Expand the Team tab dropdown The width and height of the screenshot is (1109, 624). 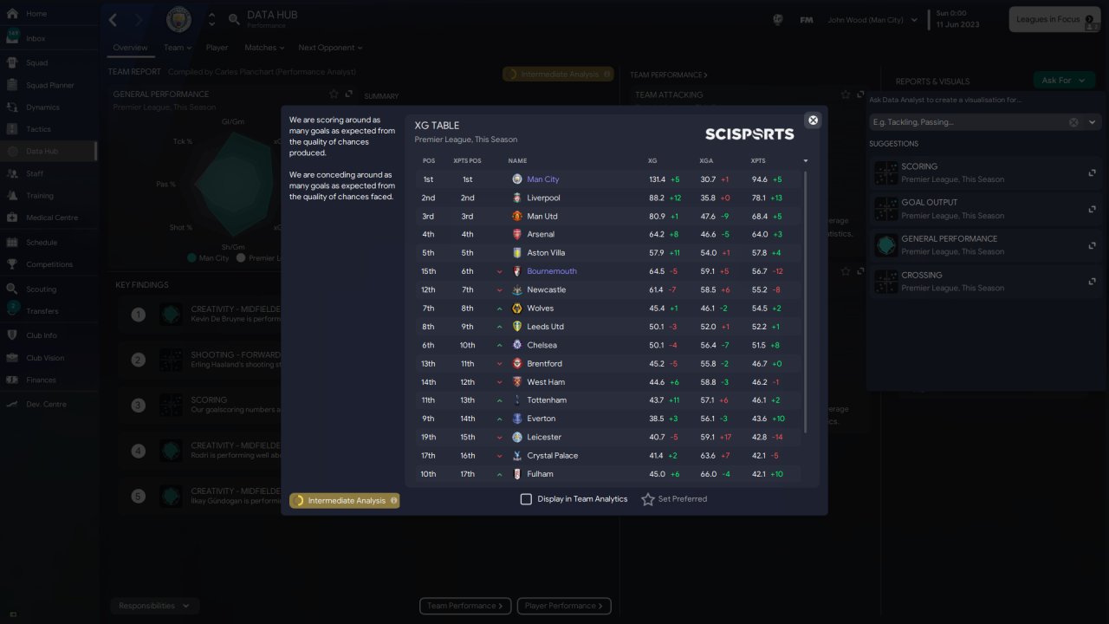coord(178,48)
